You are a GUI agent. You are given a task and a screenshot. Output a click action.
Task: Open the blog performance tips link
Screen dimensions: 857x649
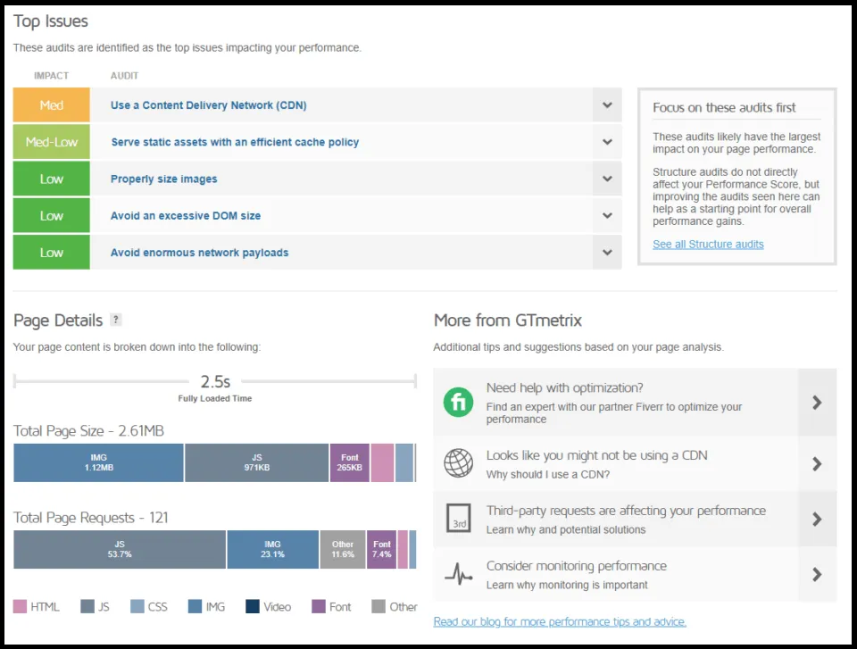(560, 621)
